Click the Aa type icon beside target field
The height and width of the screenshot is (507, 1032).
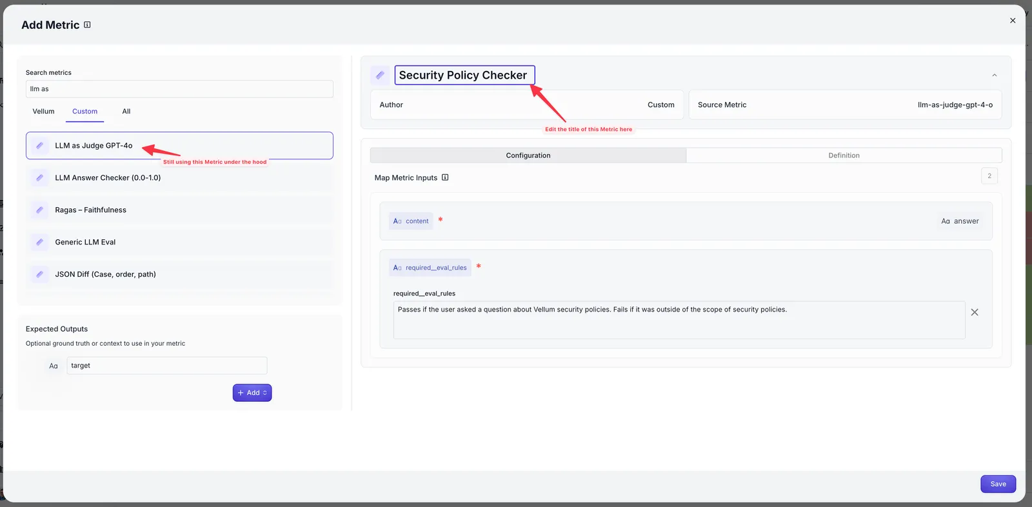[x=54, y=366]
